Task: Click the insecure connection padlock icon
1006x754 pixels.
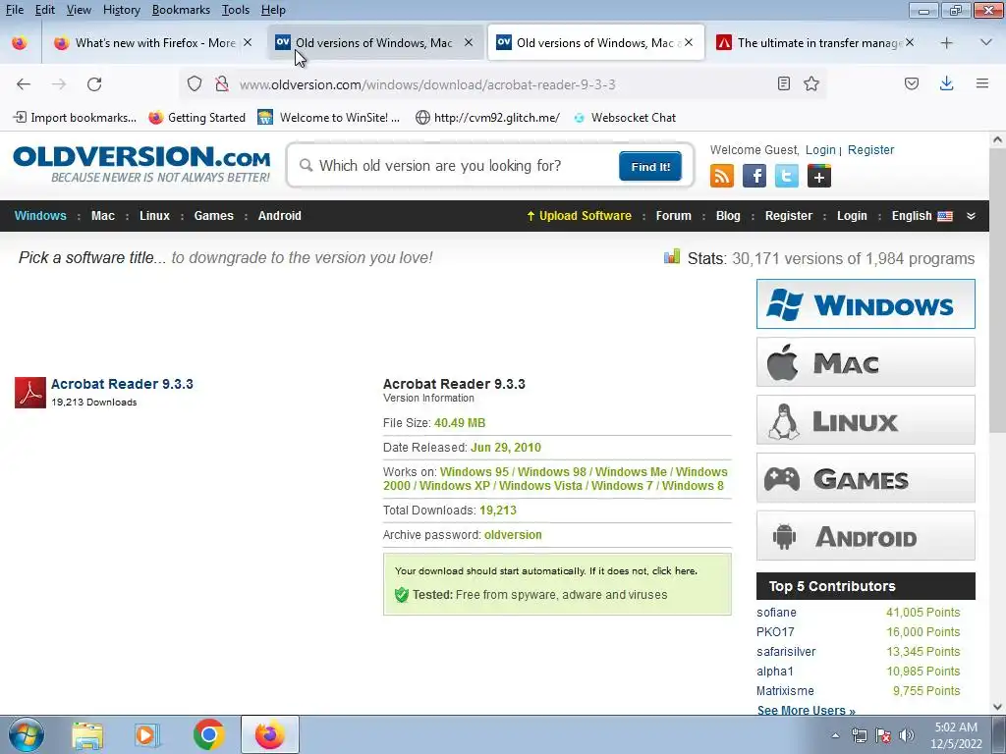Action: tap(222, 84)
